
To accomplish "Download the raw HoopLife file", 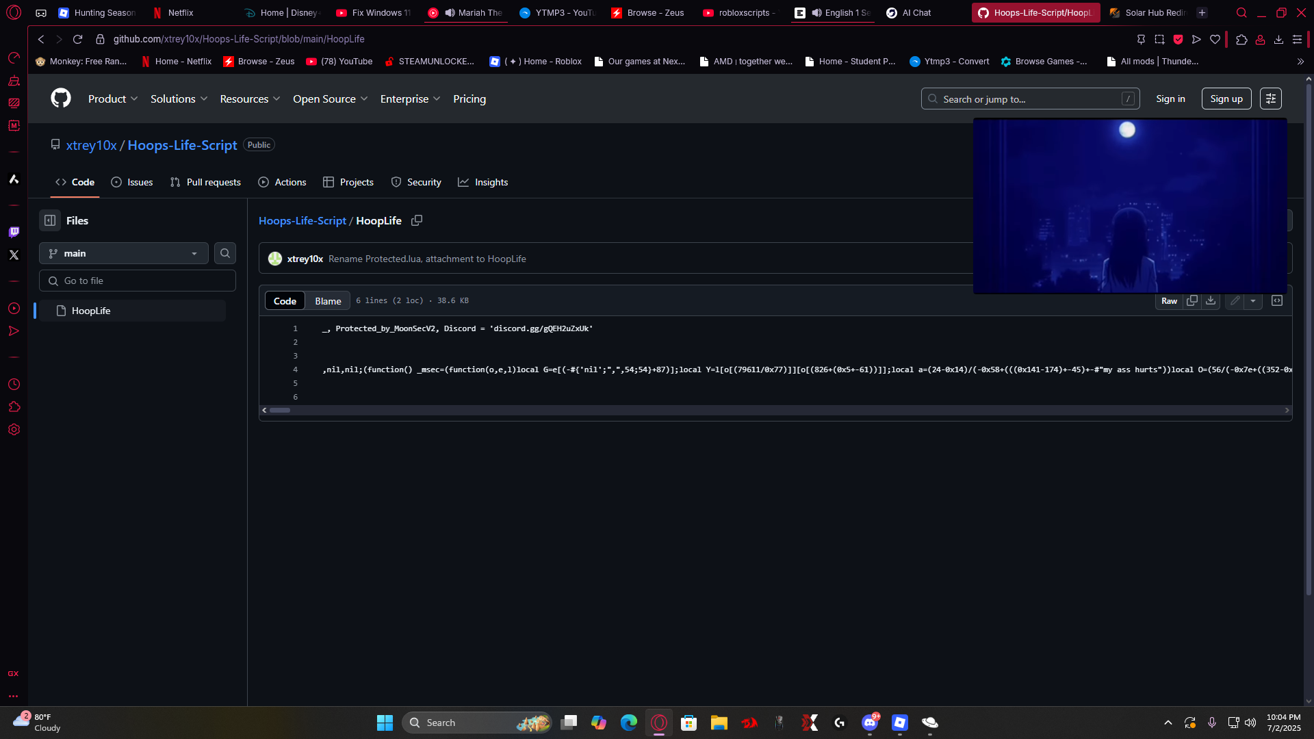I will pos(1211,300).
